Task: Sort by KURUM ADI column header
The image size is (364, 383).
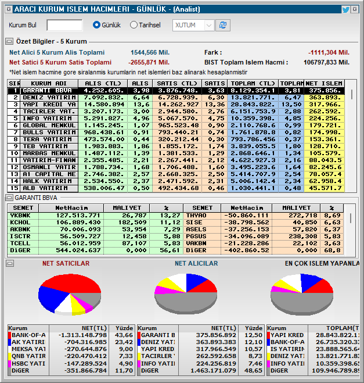Action: pyautogui.click(x=49, y=83)
